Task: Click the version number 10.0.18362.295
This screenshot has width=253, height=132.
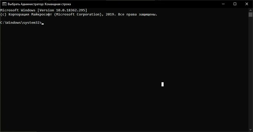Action: click(71, 10)
